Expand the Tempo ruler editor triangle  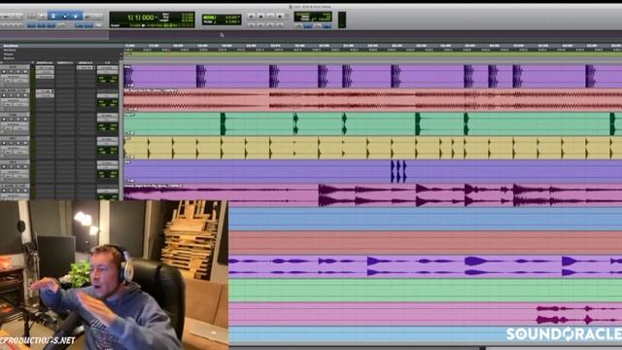(x=121, y=54)
